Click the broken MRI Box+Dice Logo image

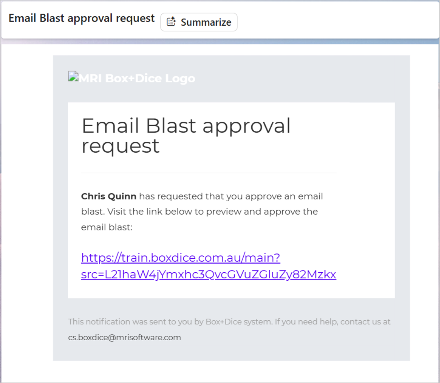(132, 78)
